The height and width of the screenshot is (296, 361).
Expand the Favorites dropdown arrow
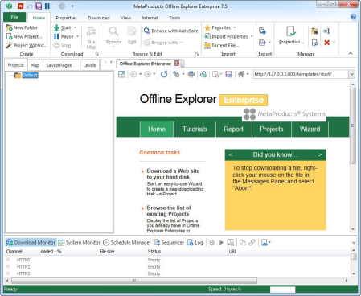[234, 27]
